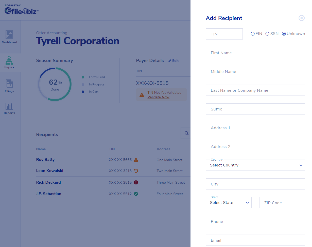Click the In Progress legend dot
Viewport: 312px width, 247px height.
(x=83, y=84)
